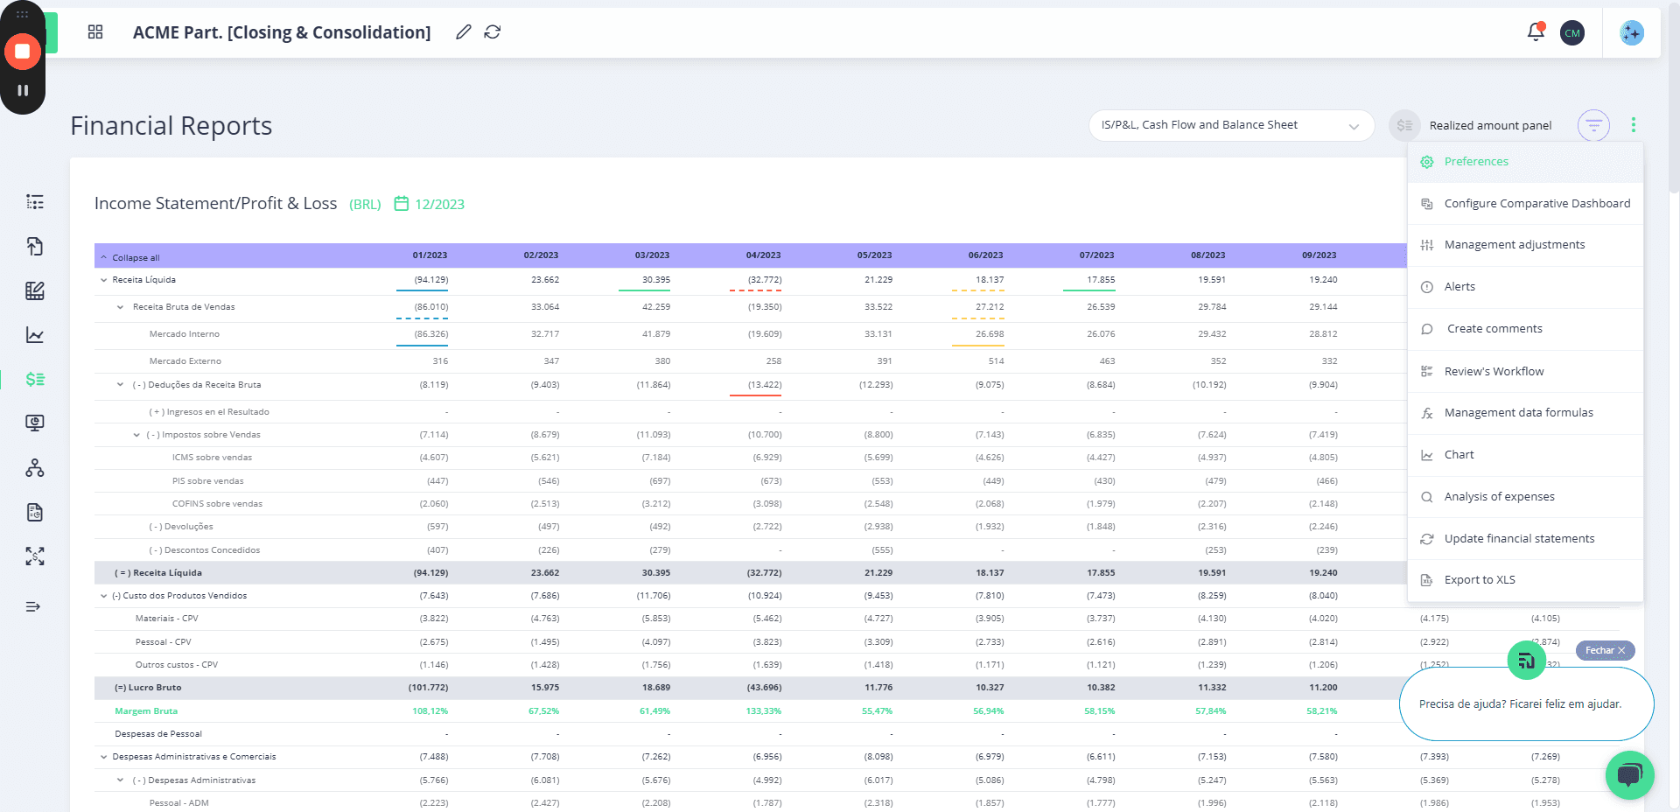Screen dimensions: 1680x812
Task: Click the three-dot more options icon
Action: 1633,125
